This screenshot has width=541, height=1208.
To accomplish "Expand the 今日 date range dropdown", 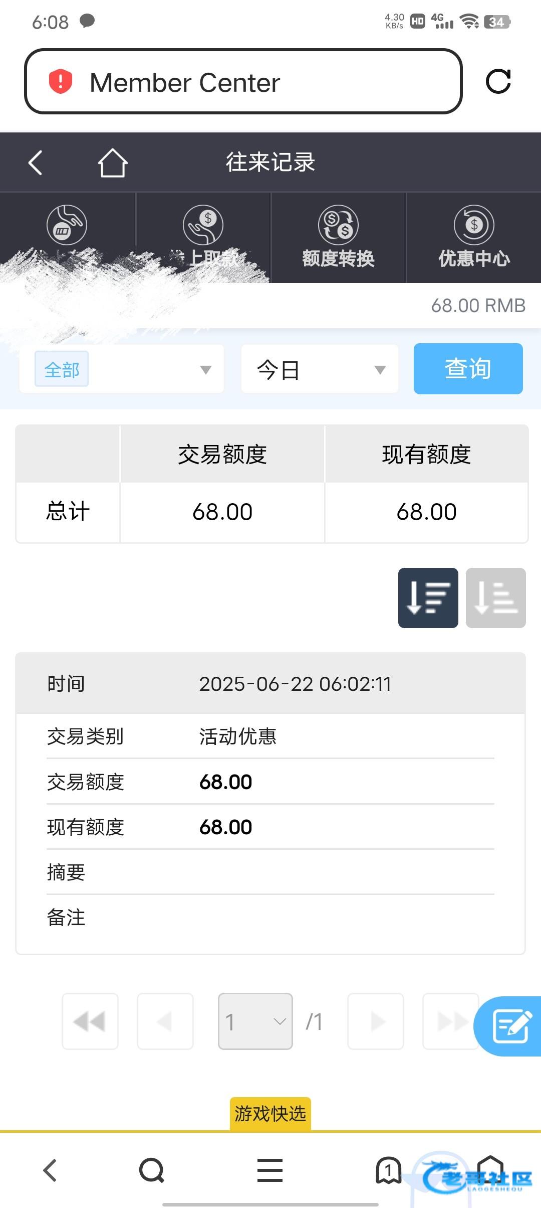I will (320, 370).
